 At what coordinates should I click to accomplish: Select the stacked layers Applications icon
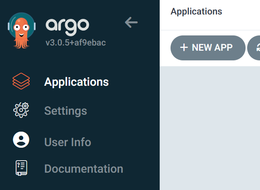(x=21, y=81)
